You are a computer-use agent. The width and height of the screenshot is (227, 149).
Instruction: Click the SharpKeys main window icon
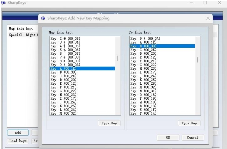pos(3,3)
